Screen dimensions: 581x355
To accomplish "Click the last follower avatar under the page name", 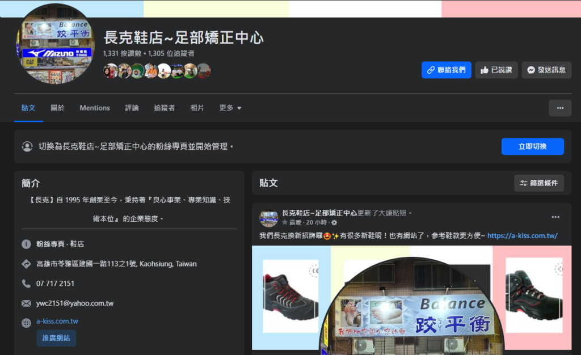I will 204,71.
